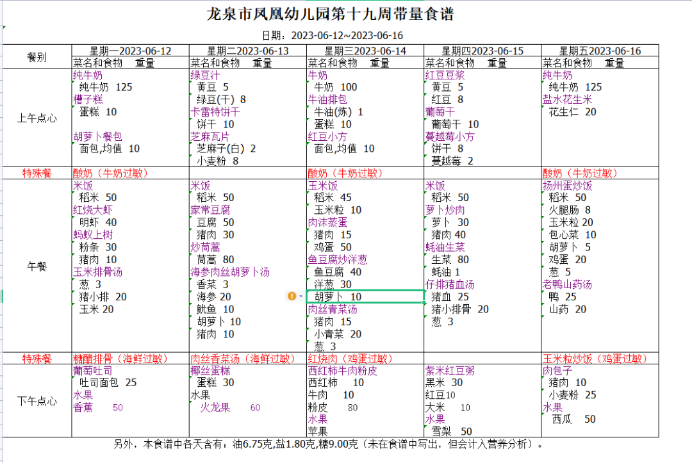
Task: Click the 星期二2023-06-13 column header
Action: point(248,51)
